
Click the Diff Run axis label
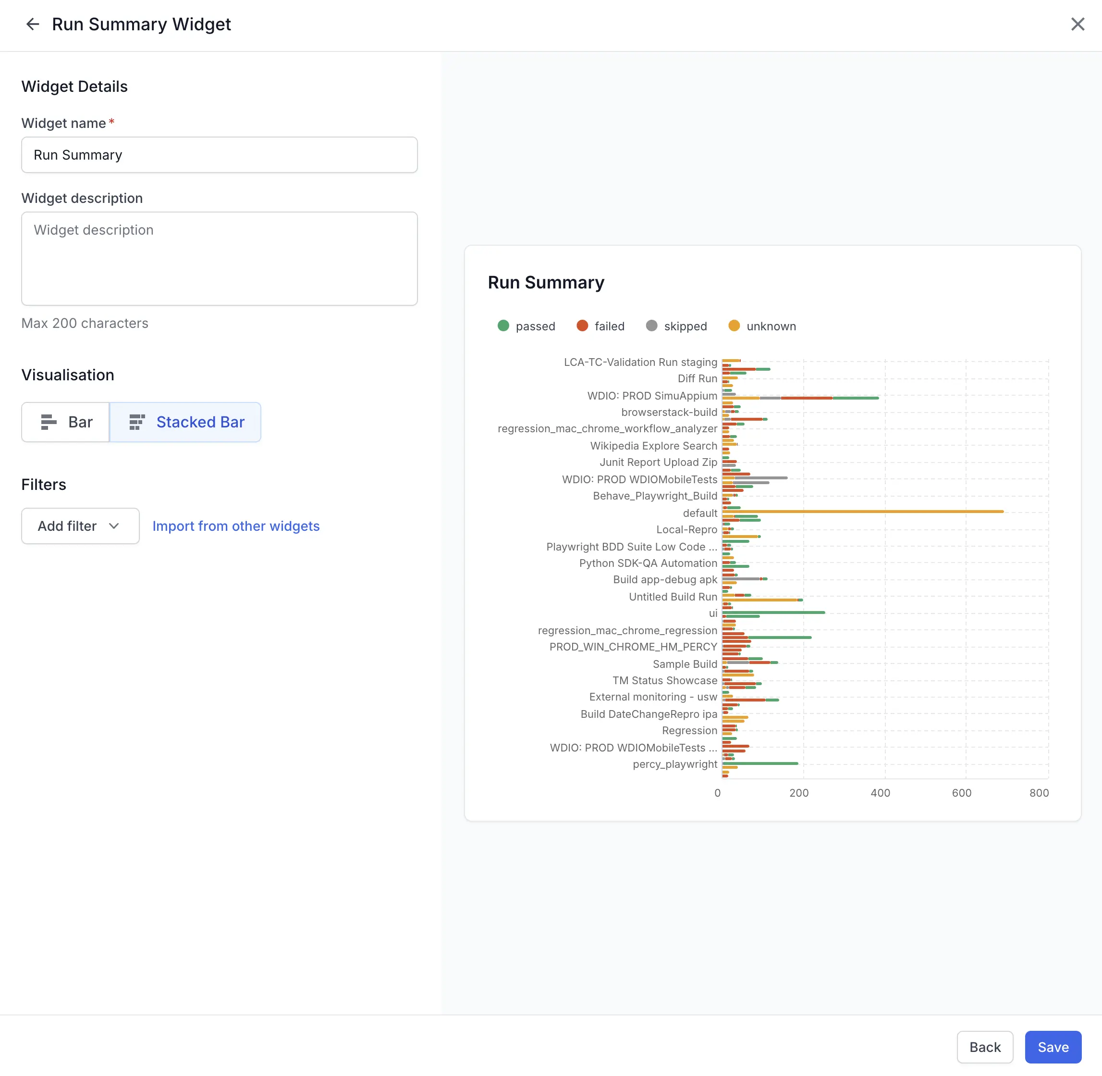(697, 379)
